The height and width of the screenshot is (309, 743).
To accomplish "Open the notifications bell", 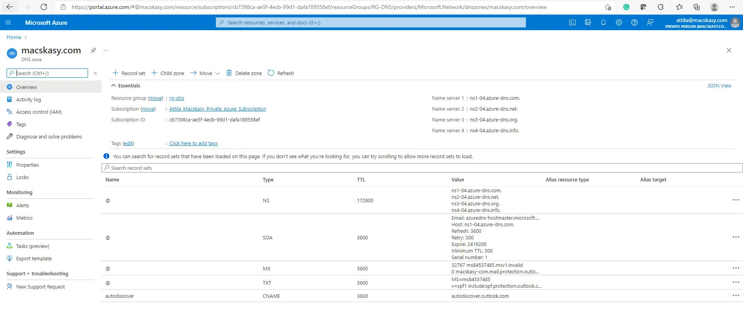I will [x=603, y=22].
